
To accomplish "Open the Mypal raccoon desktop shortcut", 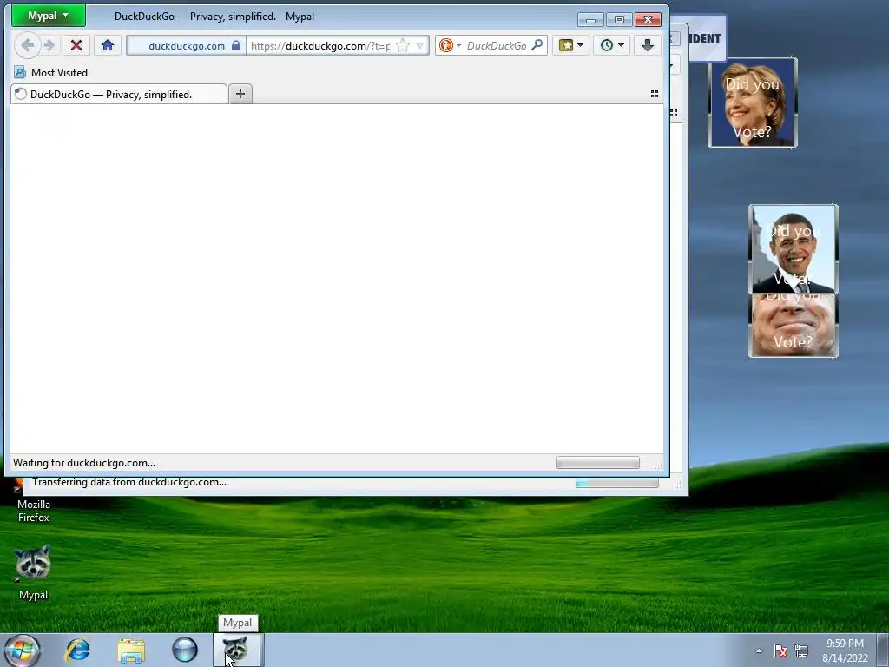I will click(33, 571).
